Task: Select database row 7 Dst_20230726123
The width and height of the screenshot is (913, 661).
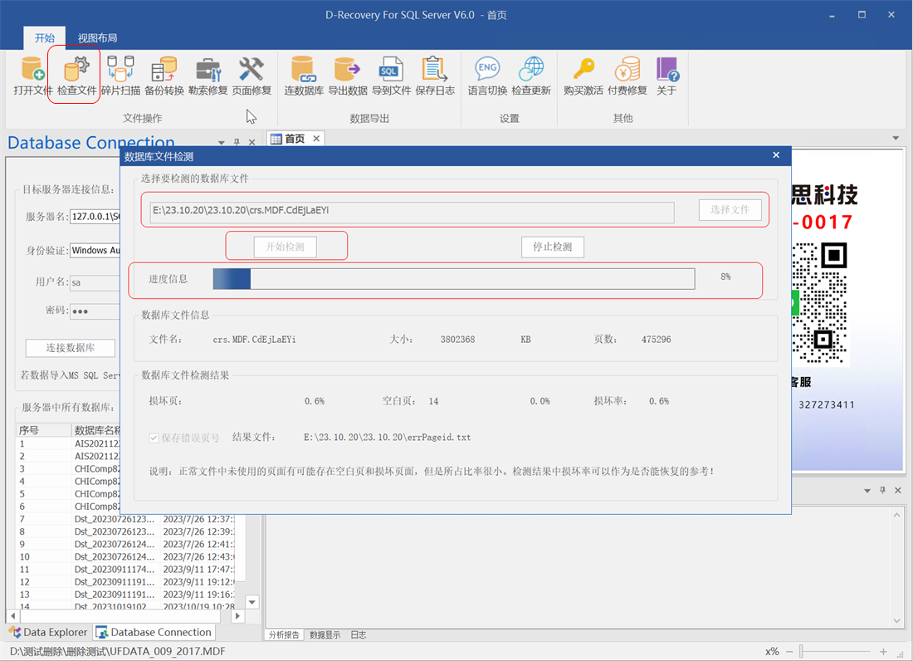Action: (124, 519)
